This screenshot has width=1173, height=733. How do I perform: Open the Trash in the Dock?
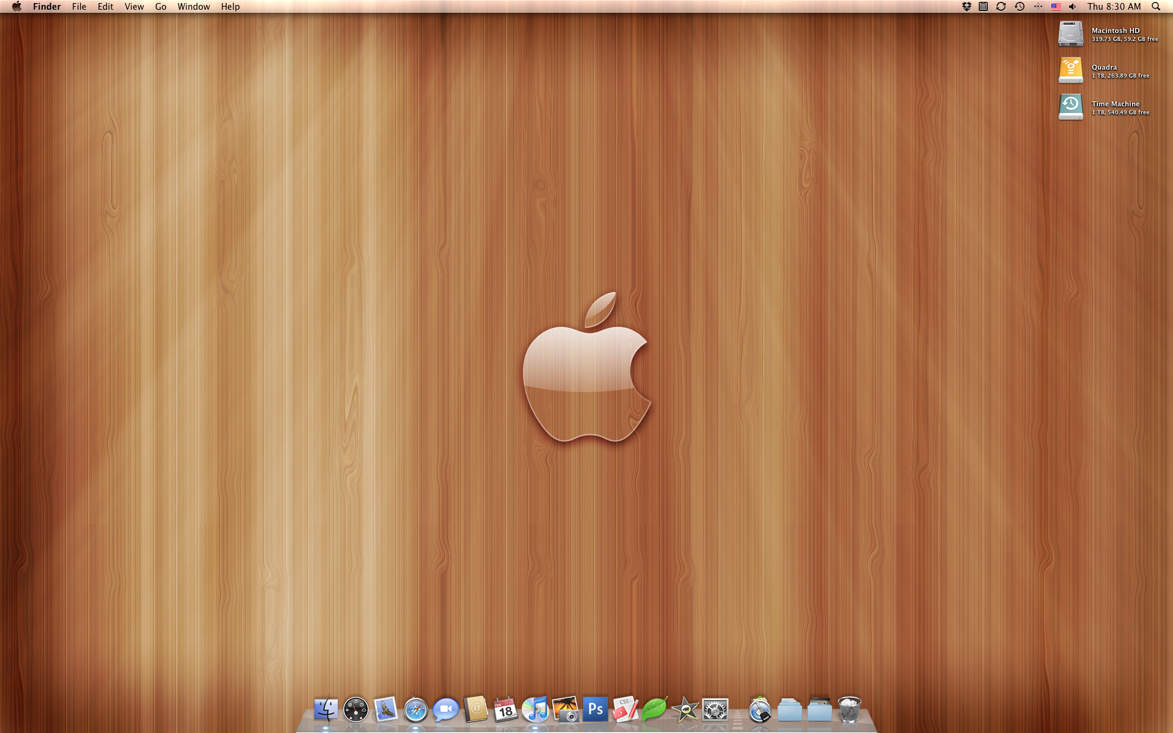pyautogui.click(x=849, y=710)
